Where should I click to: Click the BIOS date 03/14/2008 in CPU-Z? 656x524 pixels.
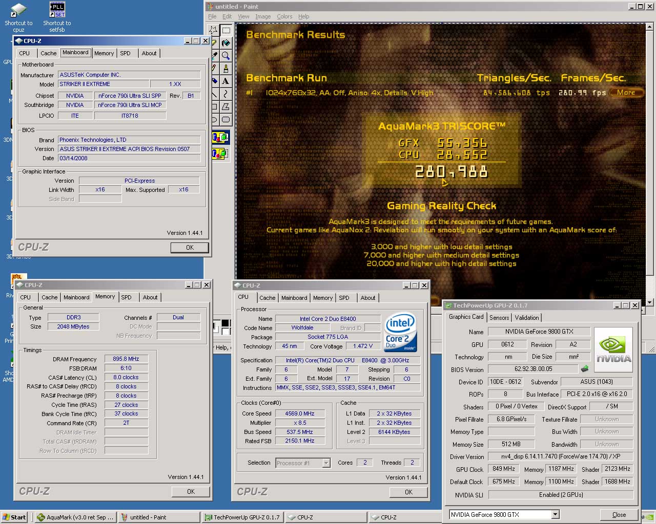(129, 158)
